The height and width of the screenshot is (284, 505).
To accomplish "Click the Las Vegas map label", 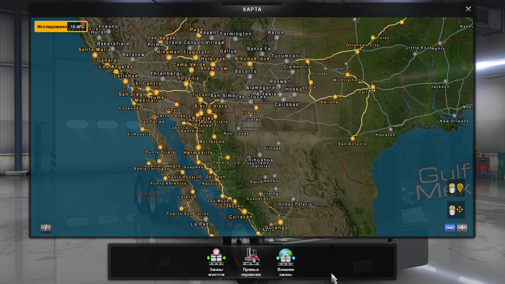I will pos(161,38).
